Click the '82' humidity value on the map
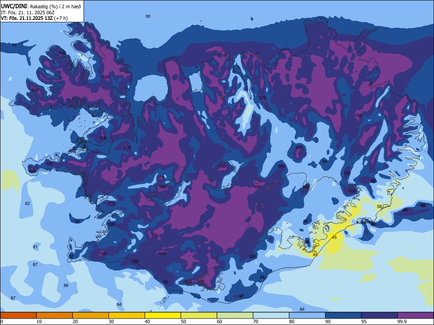This screenshot has width=434, height=325. click(x=27, y=203)
